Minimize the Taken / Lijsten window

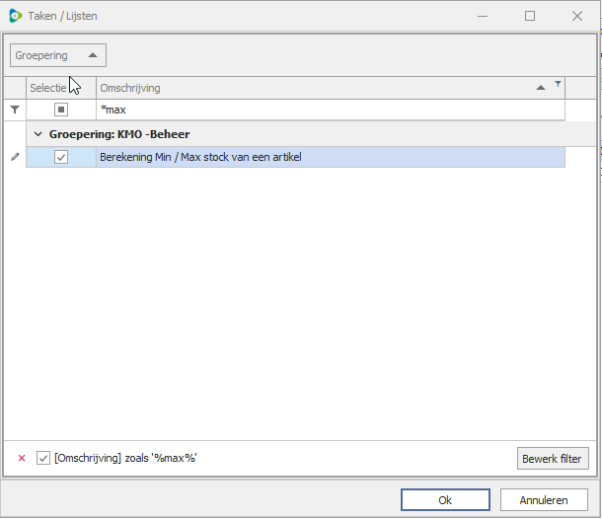click(483, 16)
